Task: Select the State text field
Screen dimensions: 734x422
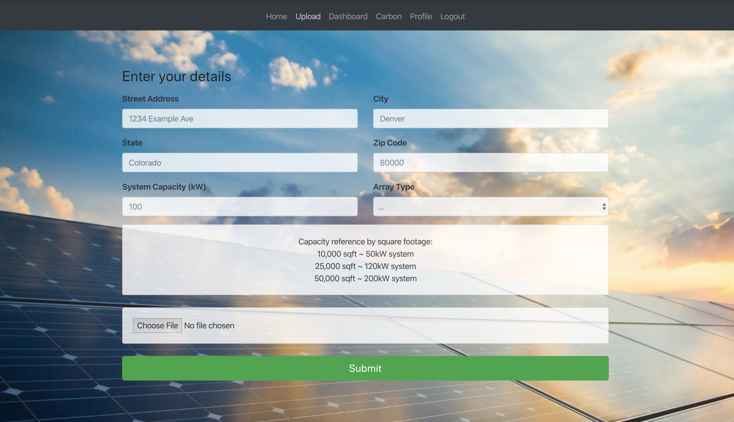Action: click(x=239, y=163)
